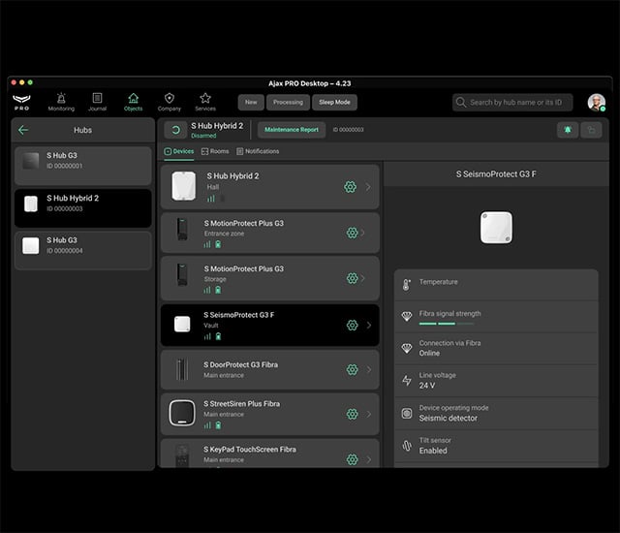
Task: Click the Temperature thermometer icon
Action: click(x=406, y=285)
